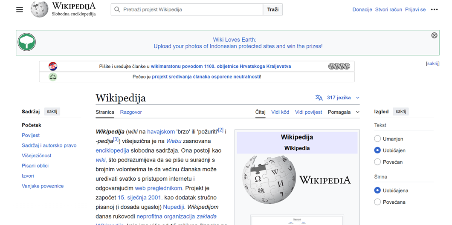452x225 pixels.
Task: Expand the Pomagala tools dropdown
Action: pos(344,112)
